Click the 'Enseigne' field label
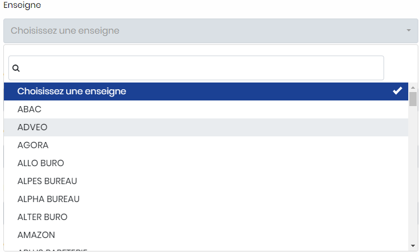Viewport: 420px width, 252px height. coord(22,6)
